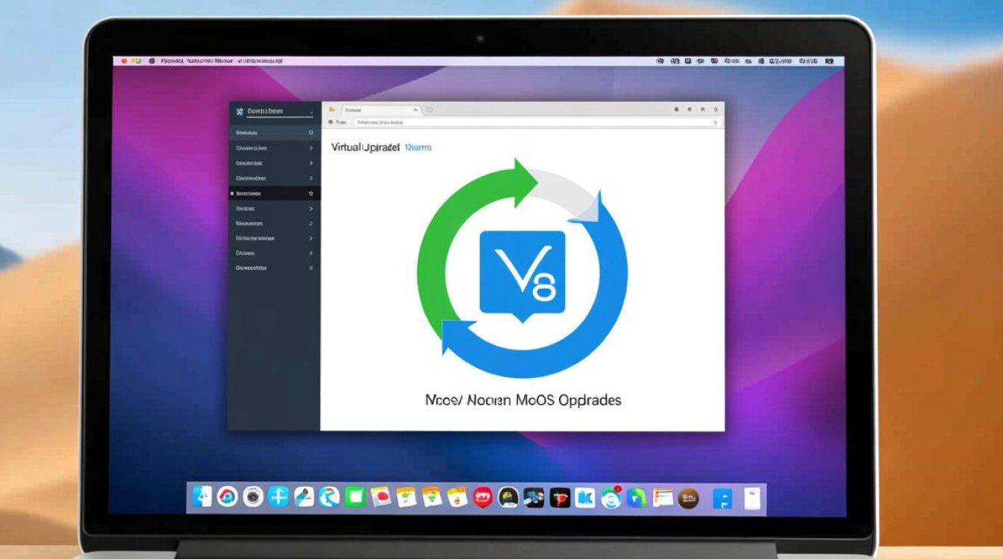Open the brown circular dock app
Screen dimensions: 1003x559
[688, 498]
